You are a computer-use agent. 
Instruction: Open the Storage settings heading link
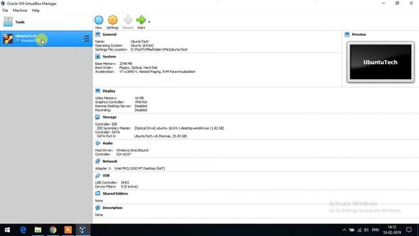(x=109, y=117)
